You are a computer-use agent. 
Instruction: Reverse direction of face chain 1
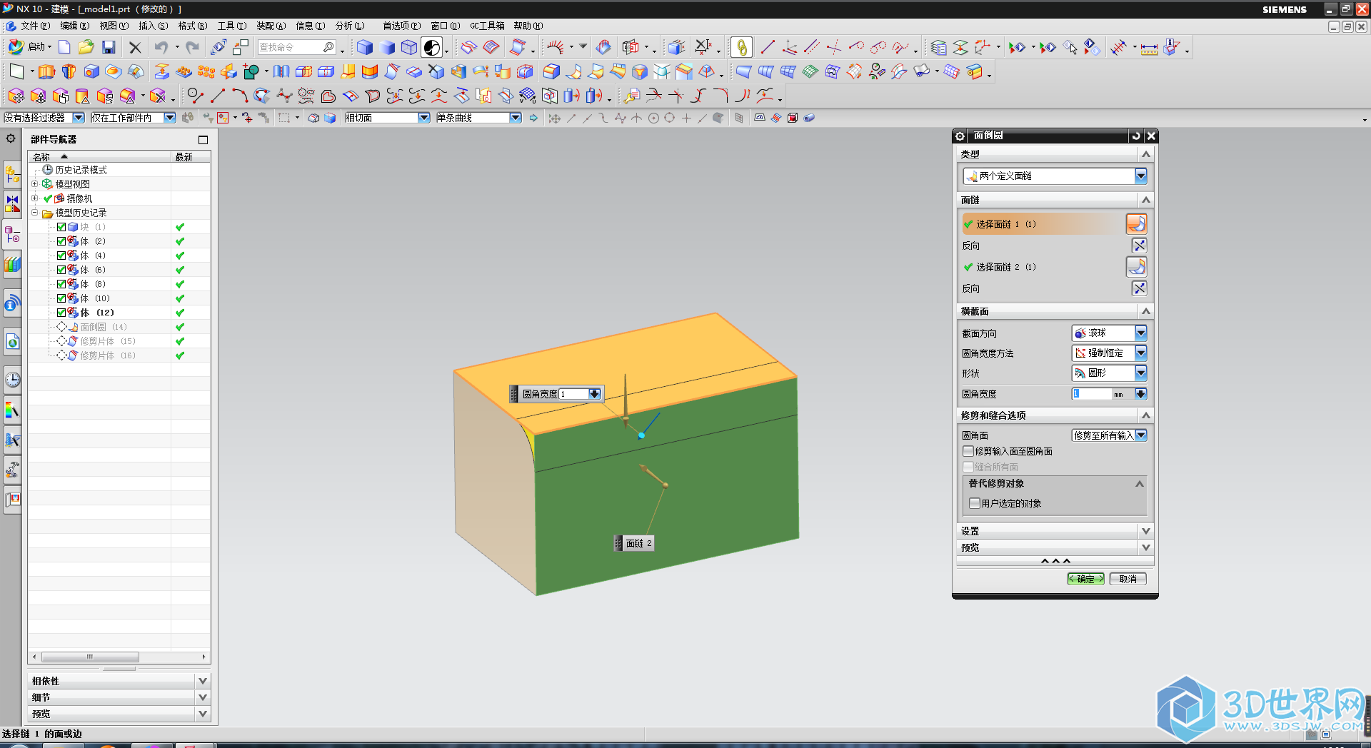point(1139,246)
